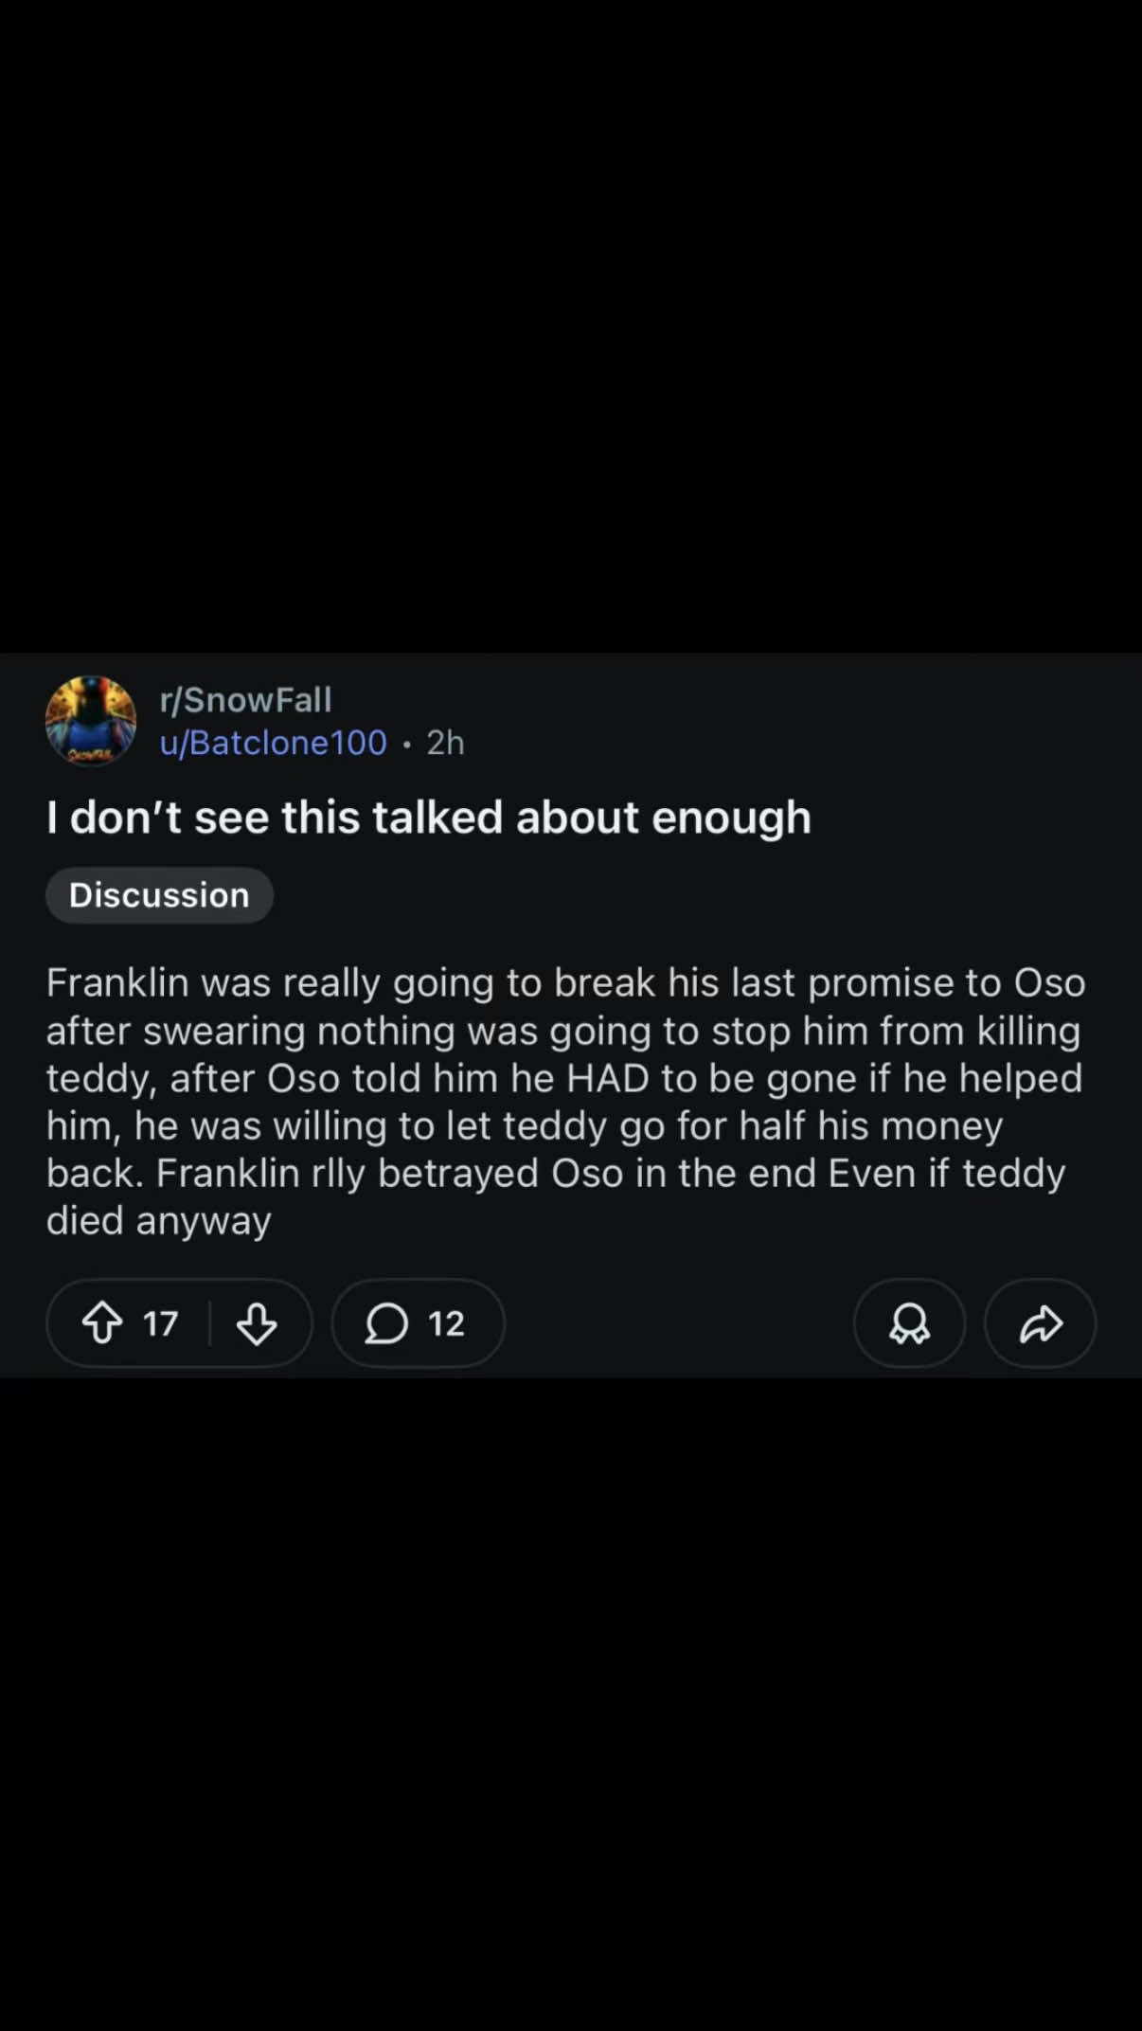Click the vote pill container
The image size is (1142, 2031).
tap(179, 1323)
